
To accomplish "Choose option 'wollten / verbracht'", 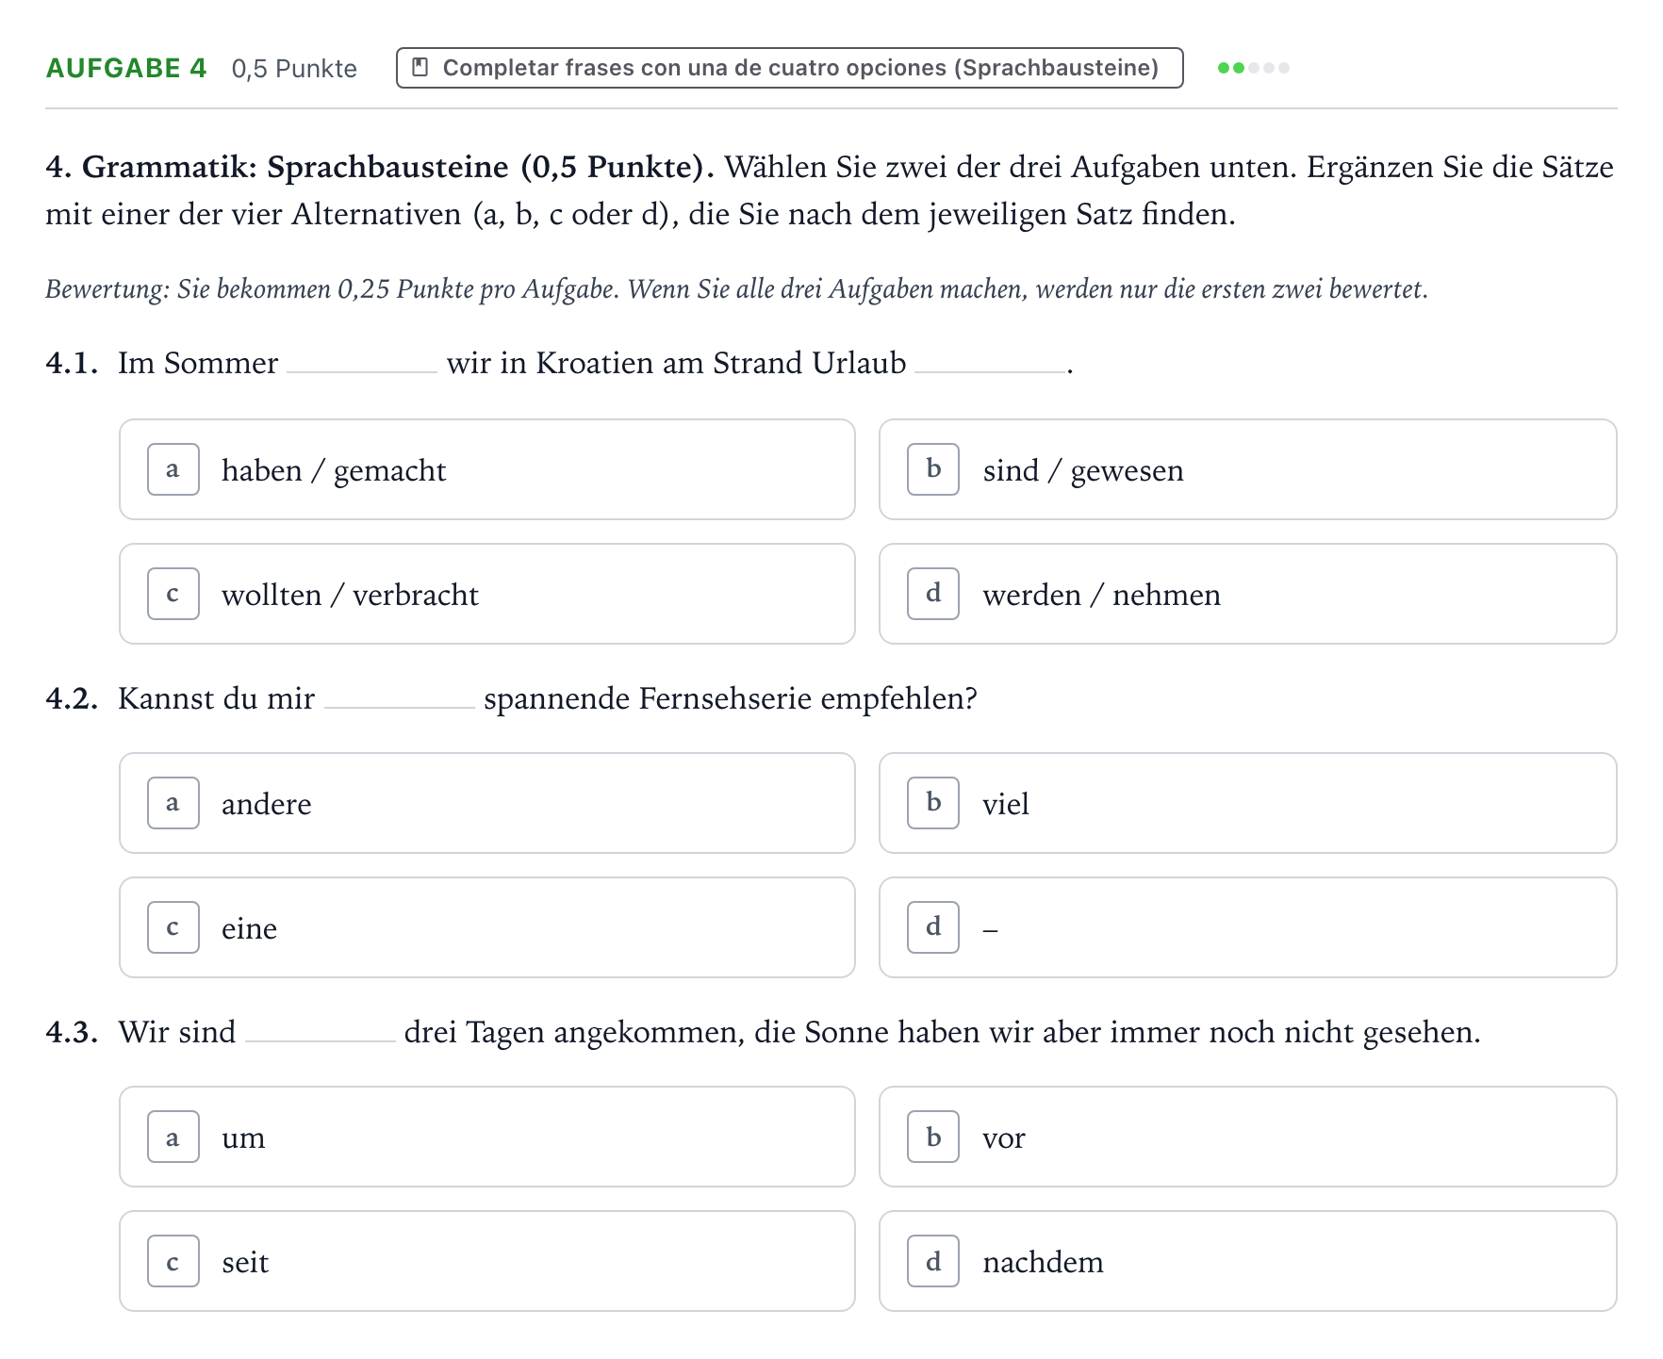I will click(x=487, y=594).
